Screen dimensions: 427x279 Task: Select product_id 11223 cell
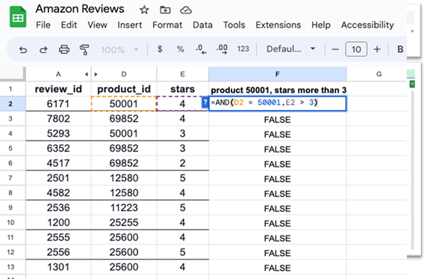(124, 208)
